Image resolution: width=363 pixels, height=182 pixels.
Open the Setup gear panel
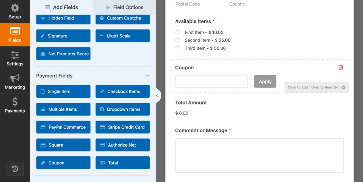(15, 12)
